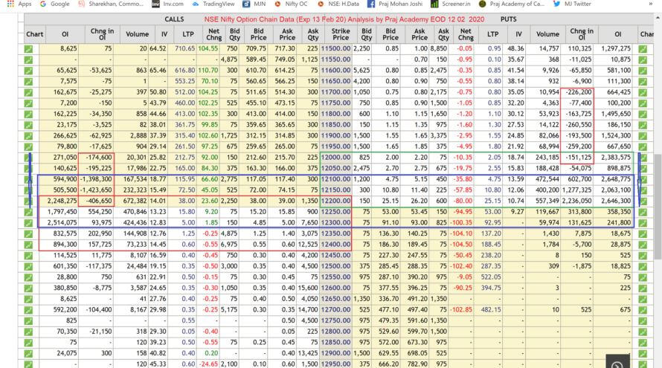
Task: Click the puts Volume column header
Action: click(547, 34)
